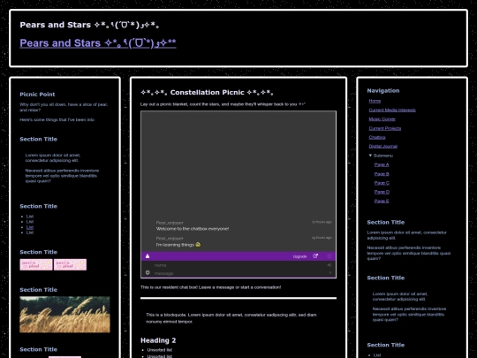Open the Chatbox navigation link
Viewport: 477px width, 358px height.
click(x=377, y=137)
